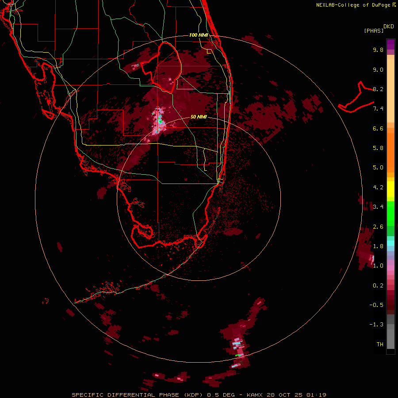This screenshot has width=398, height=398.
Task: Click the 3.4 value on color scale
Action: (x=378, y=207)
